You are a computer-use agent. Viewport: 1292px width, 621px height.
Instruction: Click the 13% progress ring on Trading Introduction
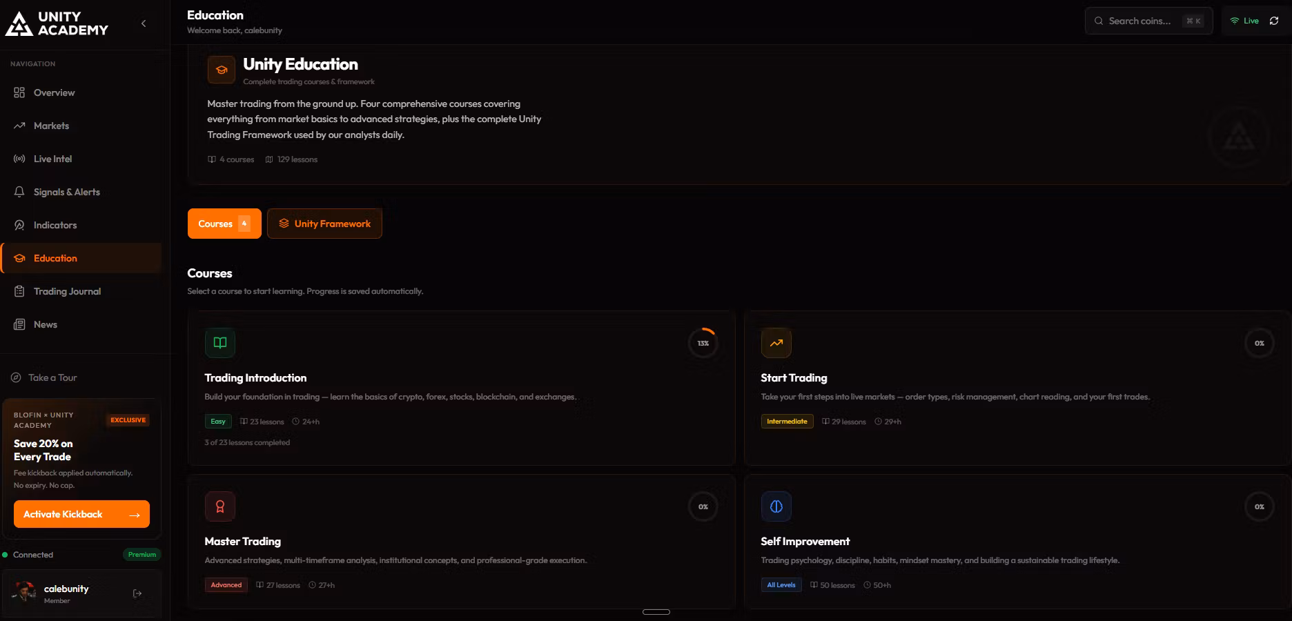coord(703,343)
